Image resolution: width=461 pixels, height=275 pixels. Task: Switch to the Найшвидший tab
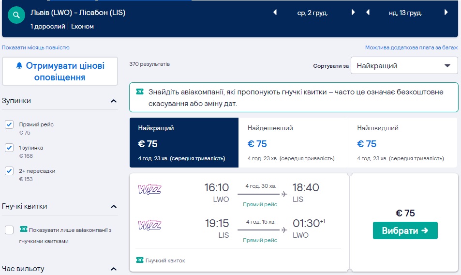point(402,142)
